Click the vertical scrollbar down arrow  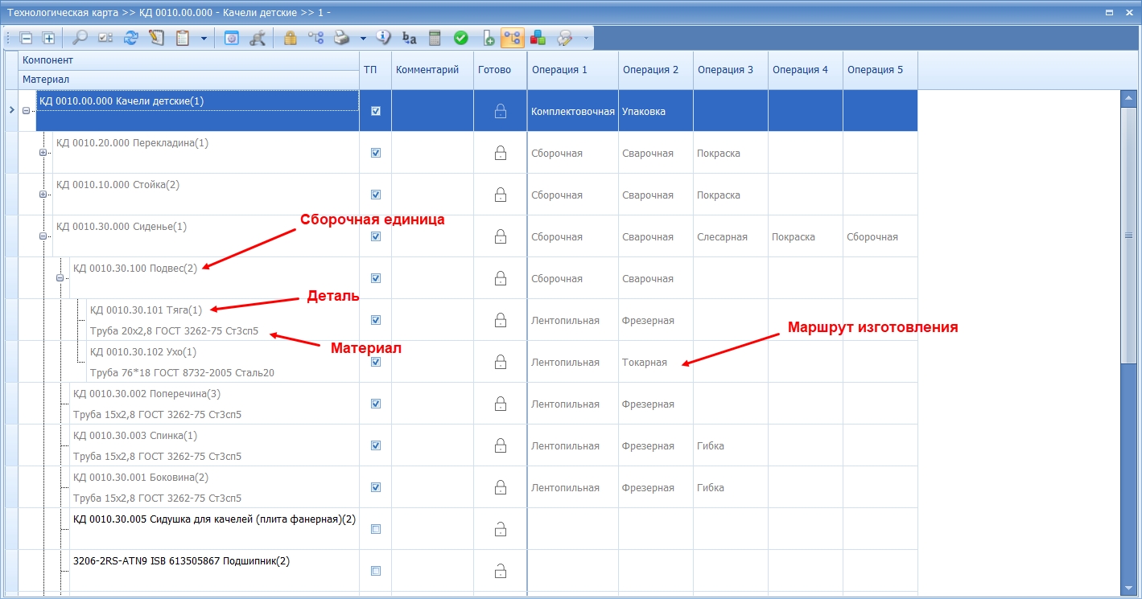point(1127,587)
